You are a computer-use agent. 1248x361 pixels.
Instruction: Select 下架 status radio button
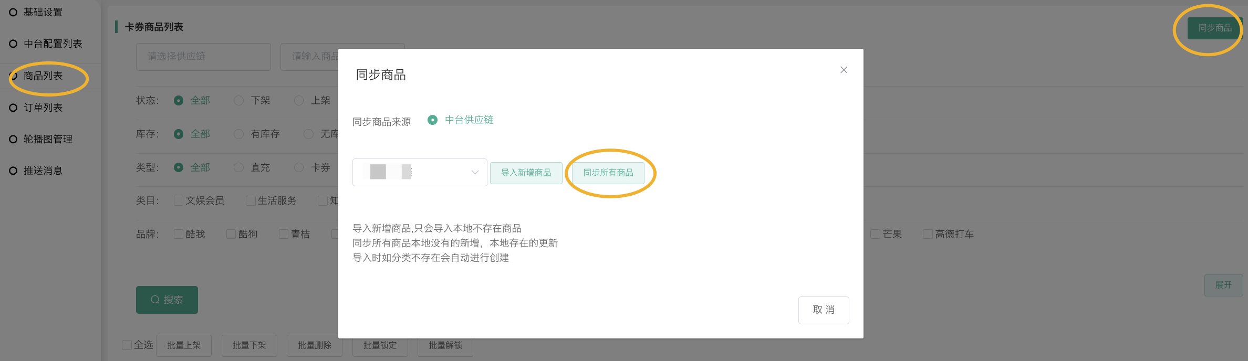(239, 100)
